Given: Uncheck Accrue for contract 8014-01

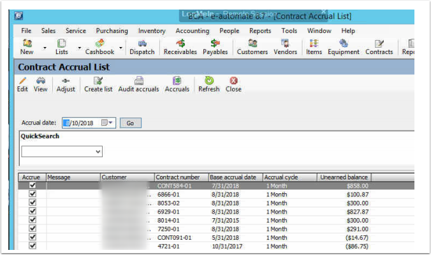Looking at the screenshot, I should [x=33, y=220].
